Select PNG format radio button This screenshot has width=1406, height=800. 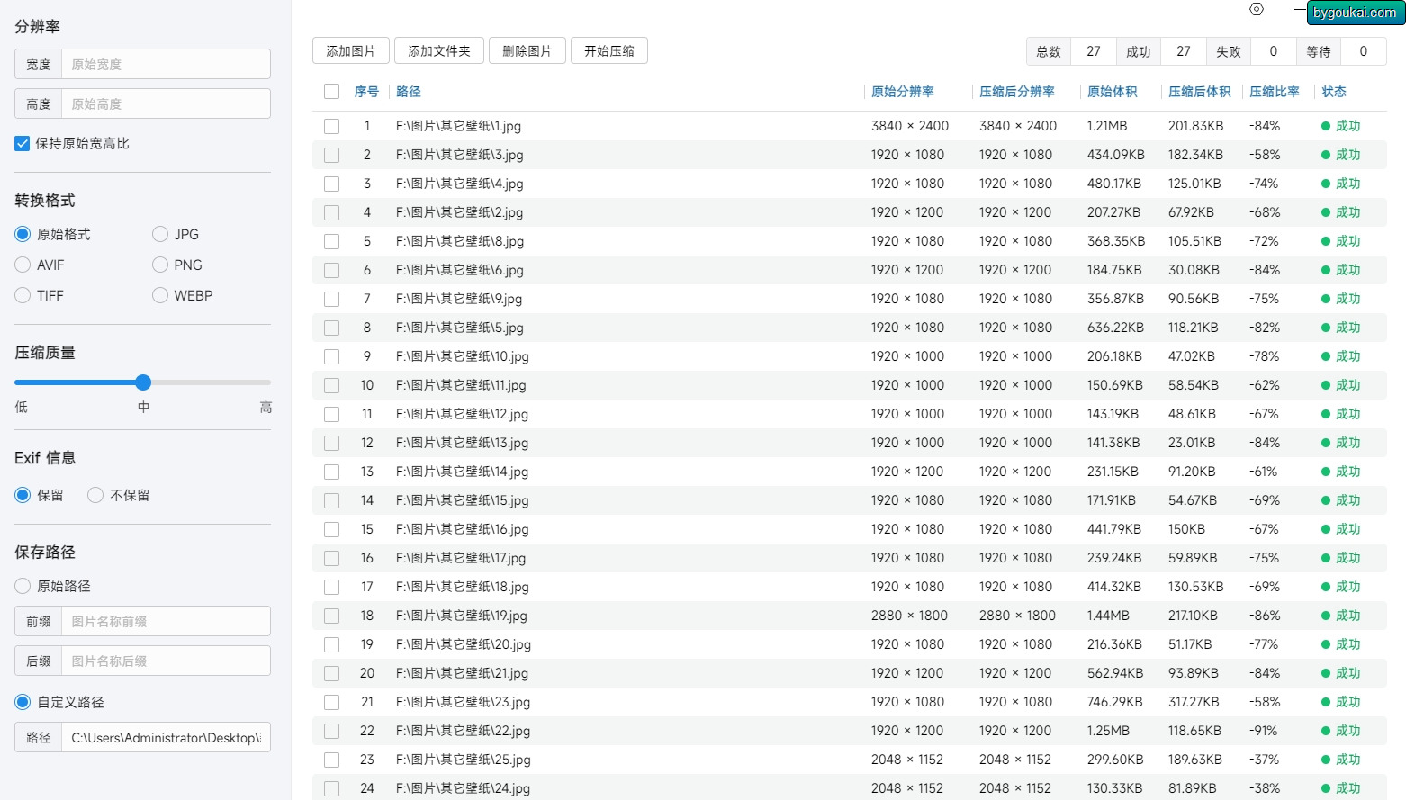160,265
